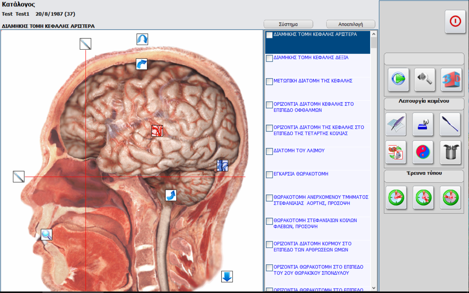Image resolution: width=469 pixels, height=293 pixels.
Task: Check ΣΤΕΦΑΝΙΑΙΑΣ ΑΟΡΤΗΣ item checkbox
Action: pyautogui.click(x=269, y=198)
